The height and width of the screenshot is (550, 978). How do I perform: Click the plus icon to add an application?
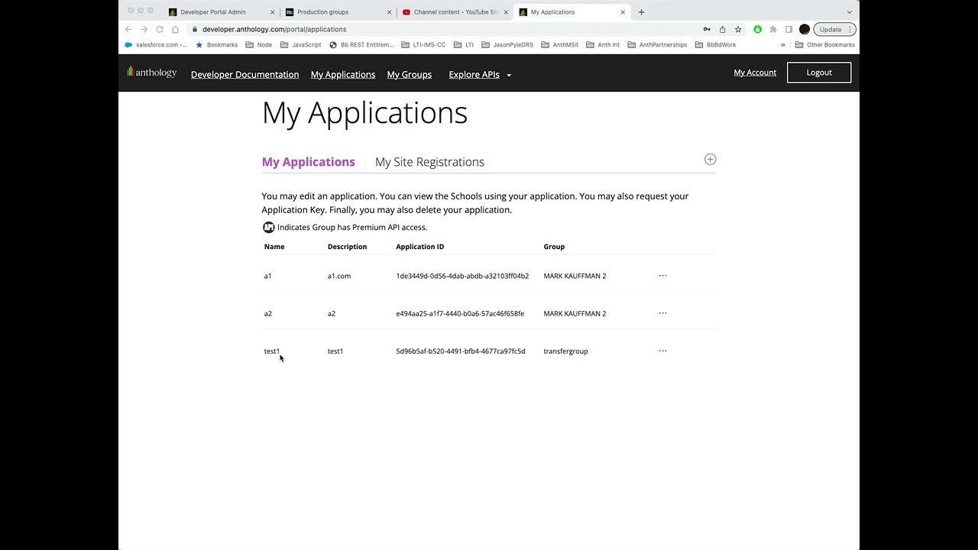pos(710,159)
